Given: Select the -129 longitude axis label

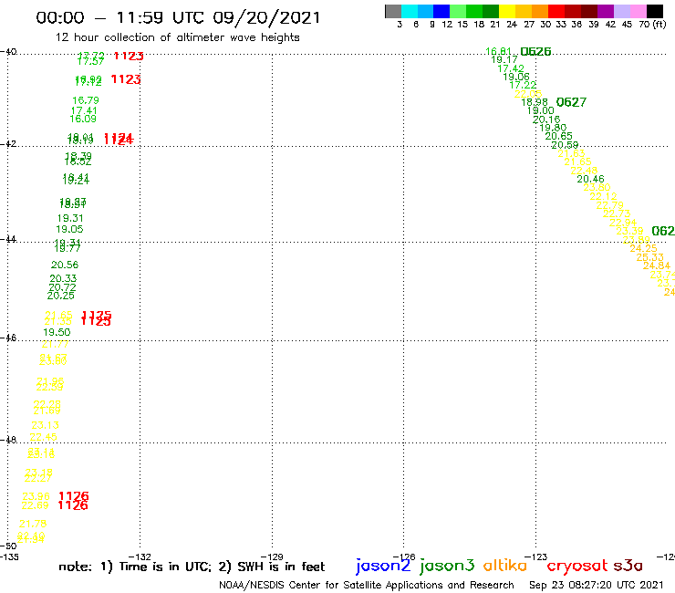Looking at the screenshot, I should coord(272,557).
